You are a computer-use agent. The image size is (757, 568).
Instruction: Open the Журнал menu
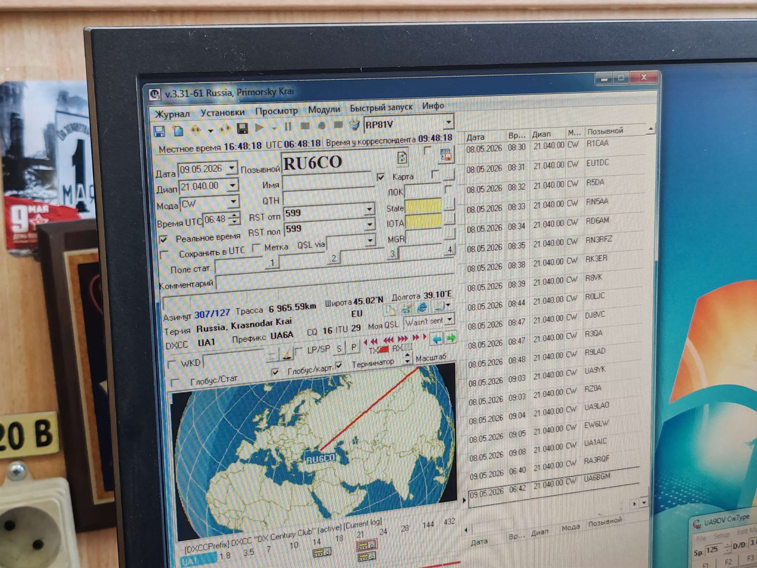tap(172, 114)
